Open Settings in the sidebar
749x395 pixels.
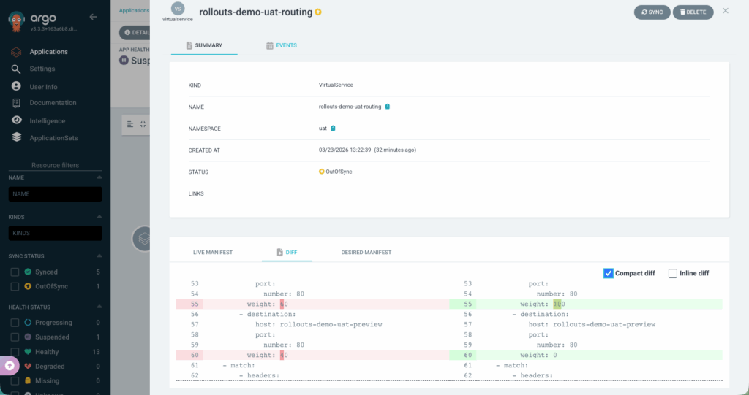tap(42, 69)
